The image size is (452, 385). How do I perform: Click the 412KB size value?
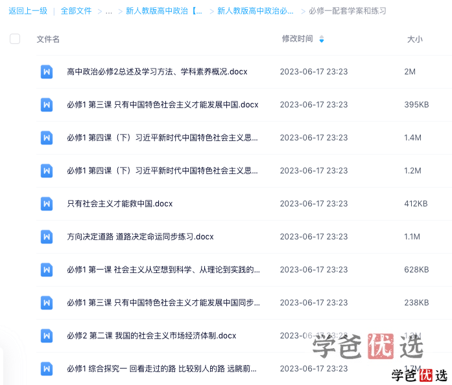click(416, 204)
